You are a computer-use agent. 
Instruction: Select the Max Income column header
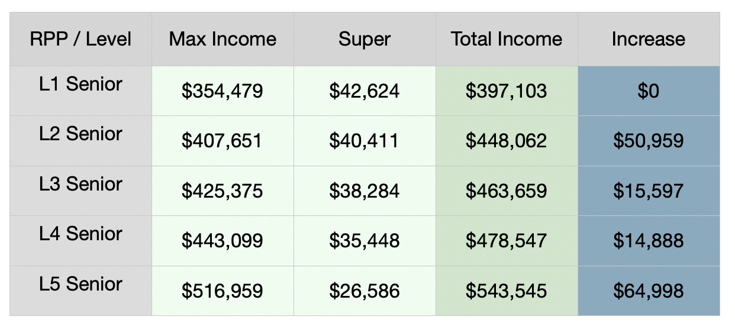[x=223, y=40]
